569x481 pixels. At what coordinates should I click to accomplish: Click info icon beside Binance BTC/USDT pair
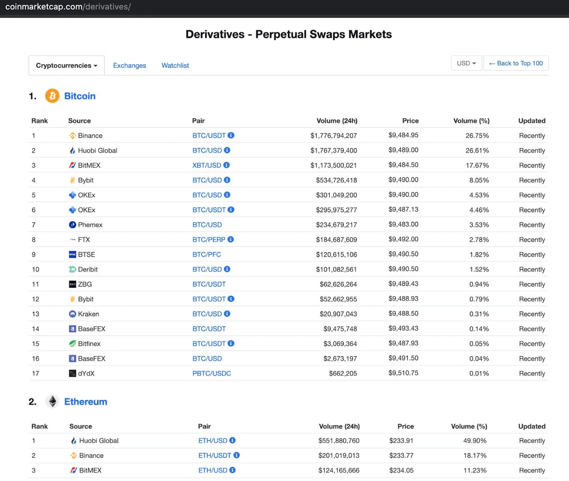pos(231,135)
